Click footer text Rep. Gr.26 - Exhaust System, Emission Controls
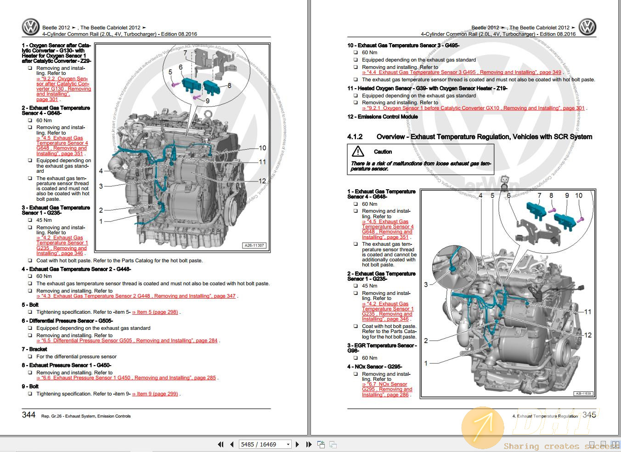 pos(86,416)
